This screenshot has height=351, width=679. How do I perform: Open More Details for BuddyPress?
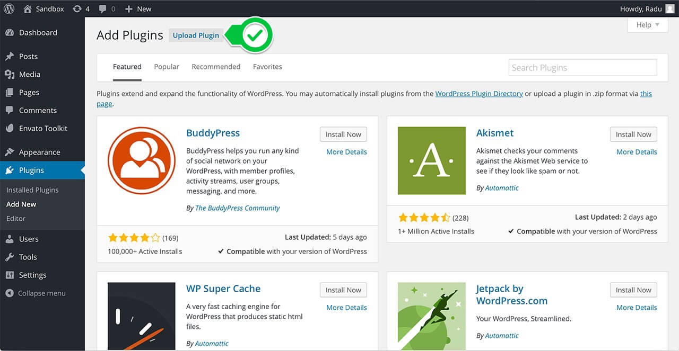(346, 152)
